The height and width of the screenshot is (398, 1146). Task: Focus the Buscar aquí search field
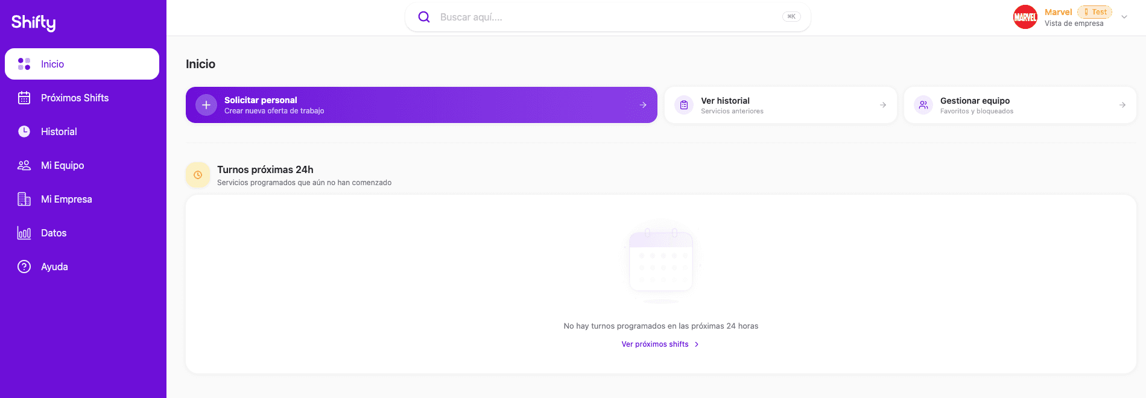603,17
